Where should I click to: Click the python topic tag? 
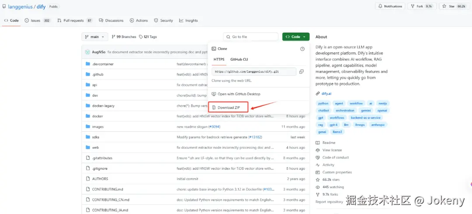tap(323, 103)
